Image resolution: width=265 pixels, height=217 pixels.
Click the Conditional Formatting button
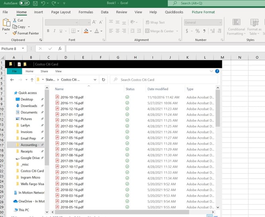[236, 27]
